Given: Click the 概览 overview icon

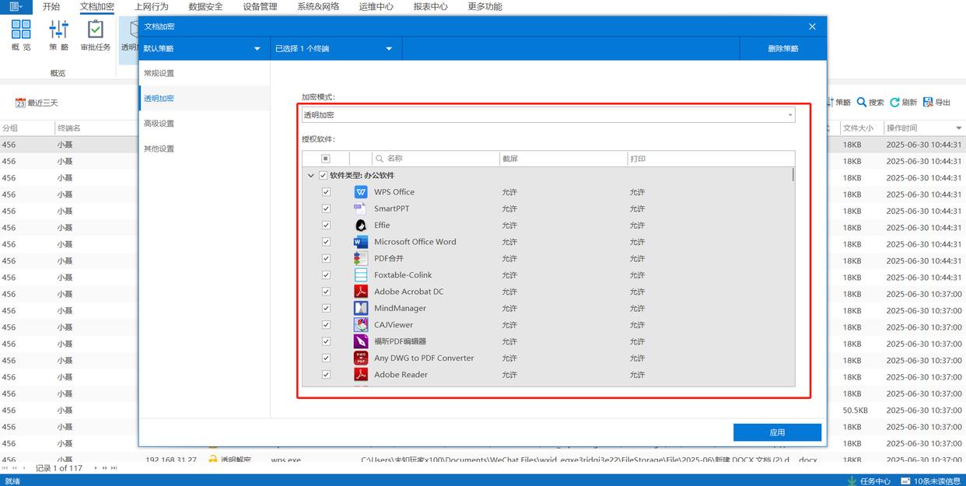Looking at the screenshot, I should 21,30.
